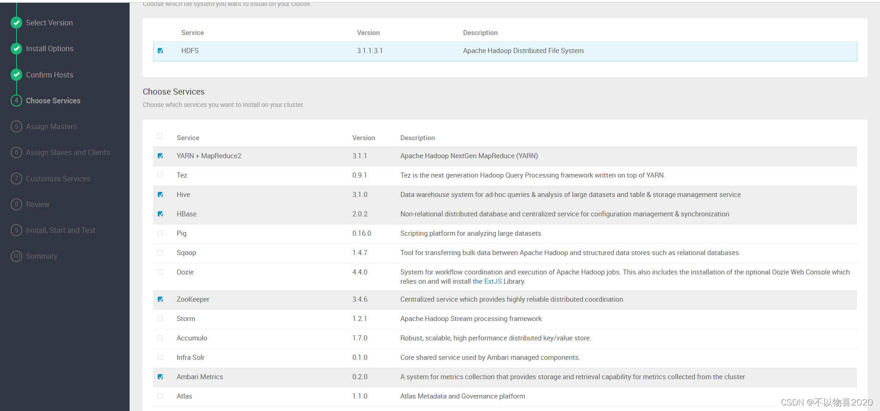The image size is (880, 411).
Task: Uncheck the HBase service checkbox
Action: pyautogui.click(x=161, y=214)
